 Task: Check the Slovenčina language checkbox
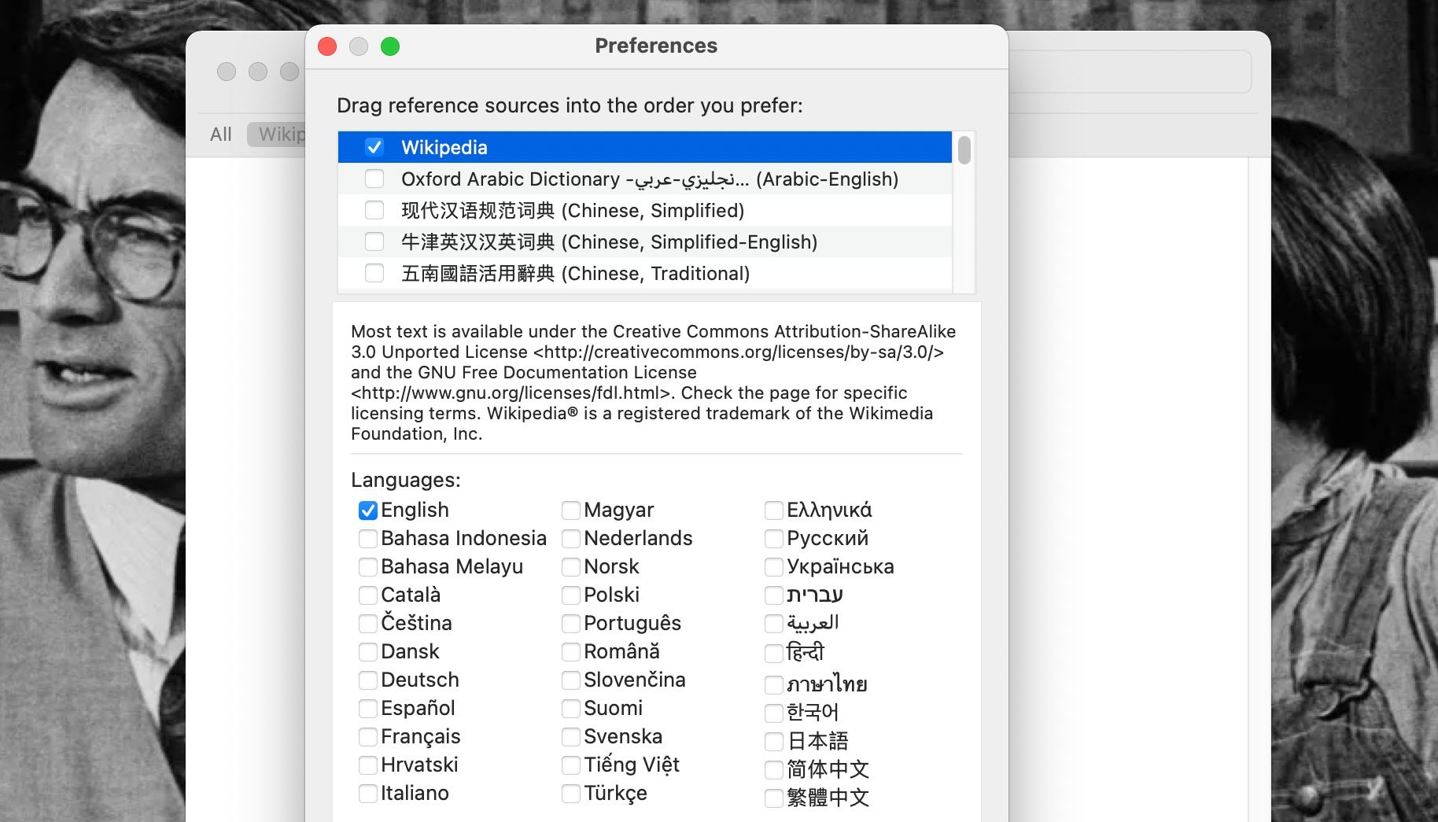click(x=571, y=680)
